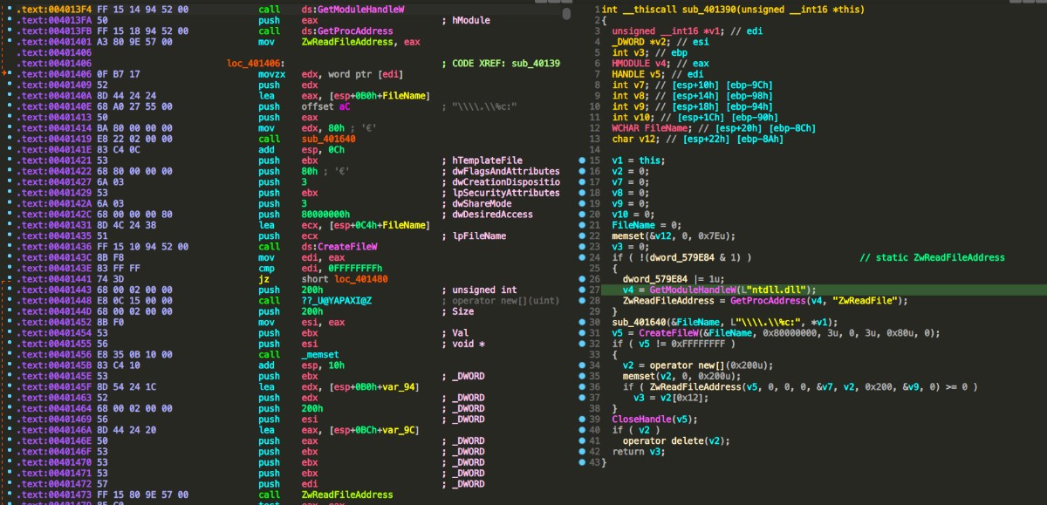Click '; Size' comment in disassembly
The image size is (1047, 505).
tap(458, 311)
